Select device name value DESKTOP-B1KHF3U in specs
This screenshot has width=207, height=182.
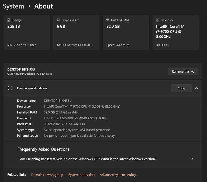click(58, 101)
